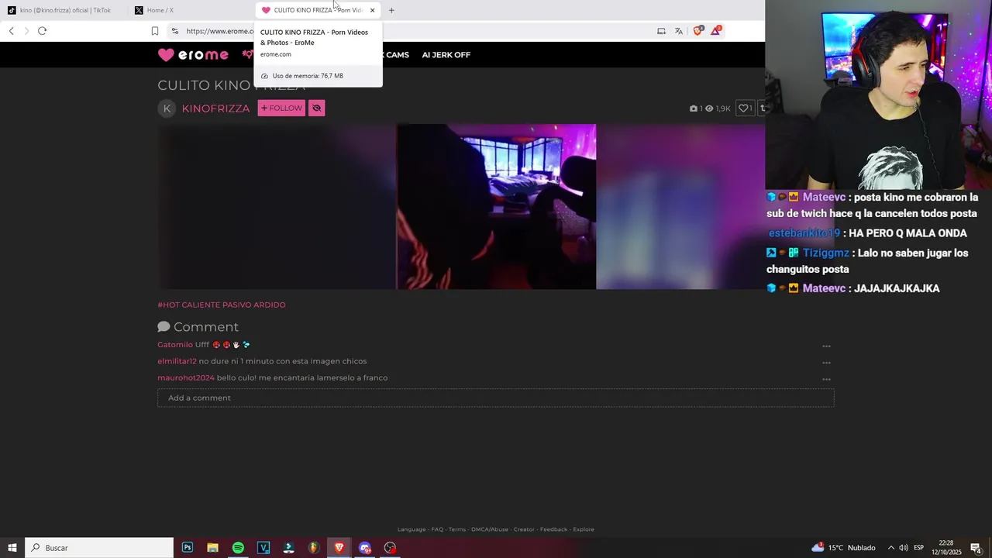Screen dimensions: 992x558
Task: Open the Feedback footer link
Action: 553,529
